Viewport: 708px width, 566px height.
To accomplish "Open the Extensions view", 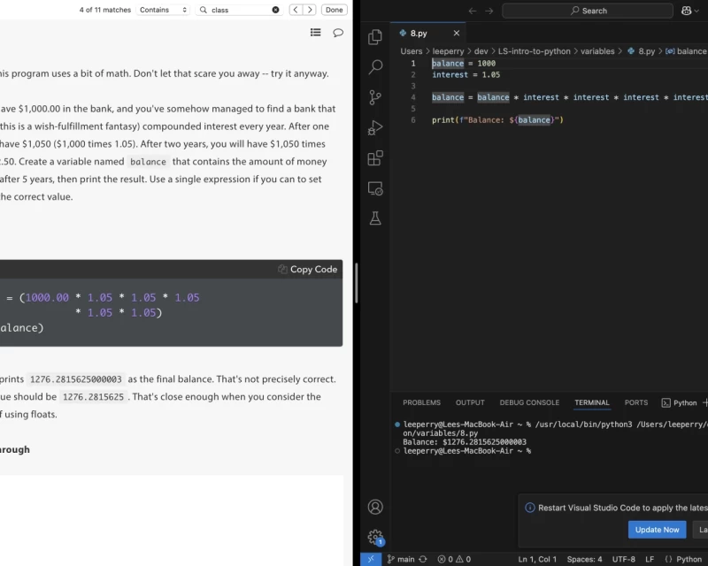I will pyautogui.click(x=375, y=158).
